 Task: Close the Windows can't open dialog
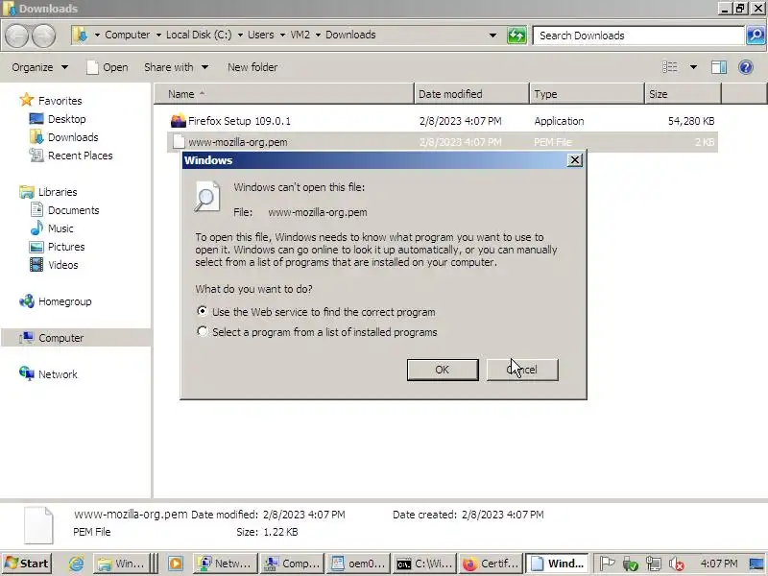click(574, 160)
